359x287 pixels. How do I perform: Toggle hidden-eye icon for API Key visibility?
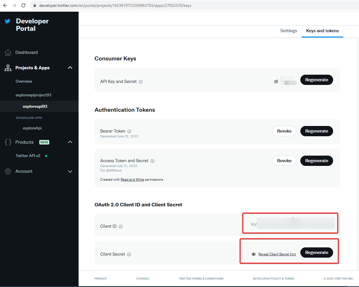pyautogui.click(x=276, y=82)
